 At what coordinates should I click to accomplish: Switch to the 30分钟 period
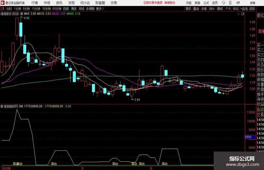point(46,9)
